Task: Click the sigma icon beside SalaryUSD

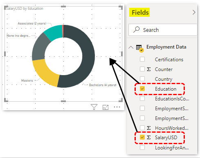Action: click(148, 137)
